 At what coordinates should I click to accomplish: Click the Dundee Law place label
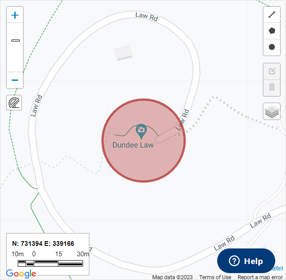[133, 145]
